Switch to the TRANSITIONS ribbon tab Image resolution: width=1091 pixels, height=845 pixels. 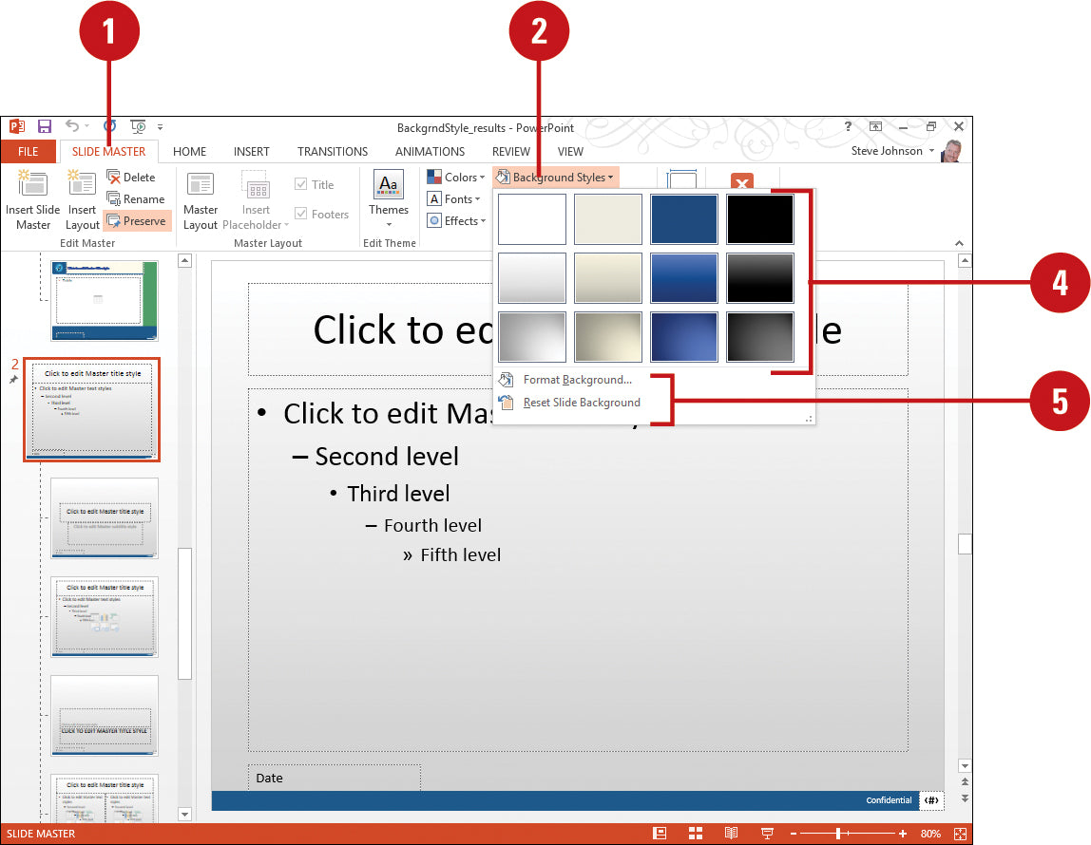tap(332, 151)
